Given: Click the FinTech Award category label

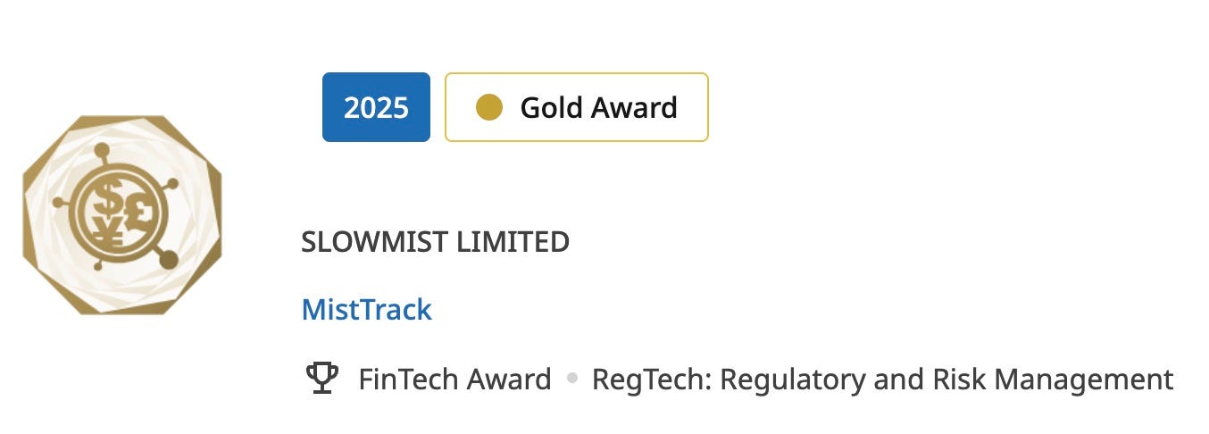Looking at the screenshot, I should click(454, 380).
